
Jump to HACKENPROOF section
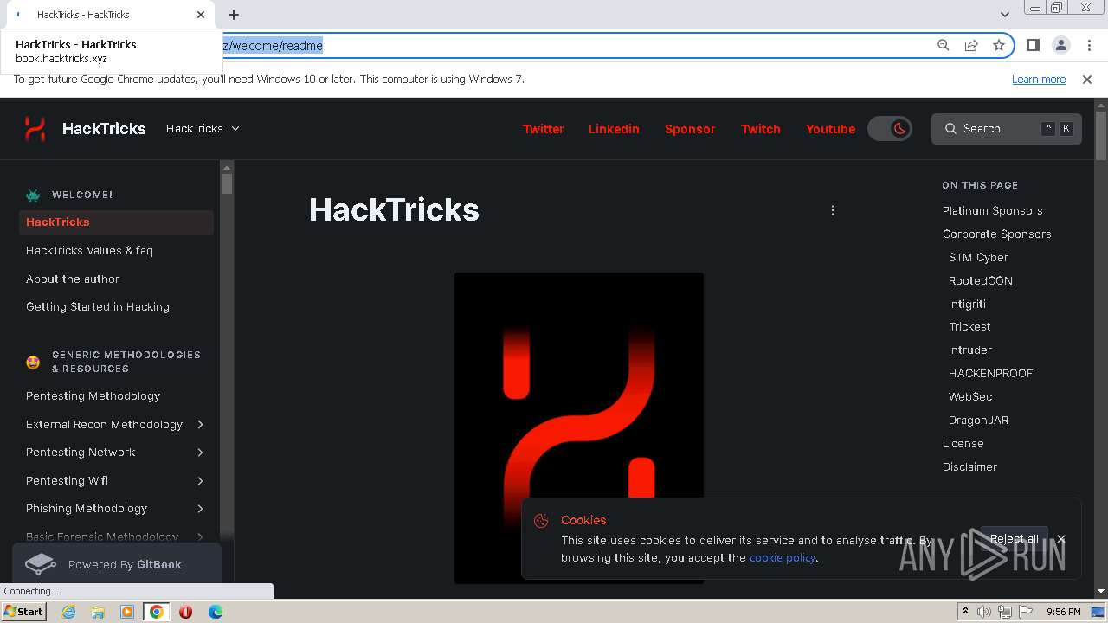[990, 373]
